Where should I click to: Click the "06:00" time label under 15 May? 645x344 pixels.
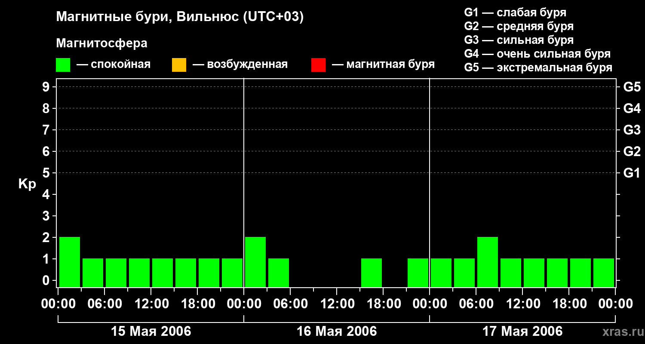(x=104, y=304)
